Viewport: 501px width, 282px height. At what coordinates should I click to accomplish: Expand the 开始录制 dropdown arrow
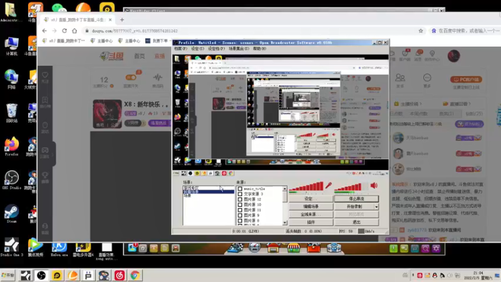pyautogui.click(x=376, y=207)
